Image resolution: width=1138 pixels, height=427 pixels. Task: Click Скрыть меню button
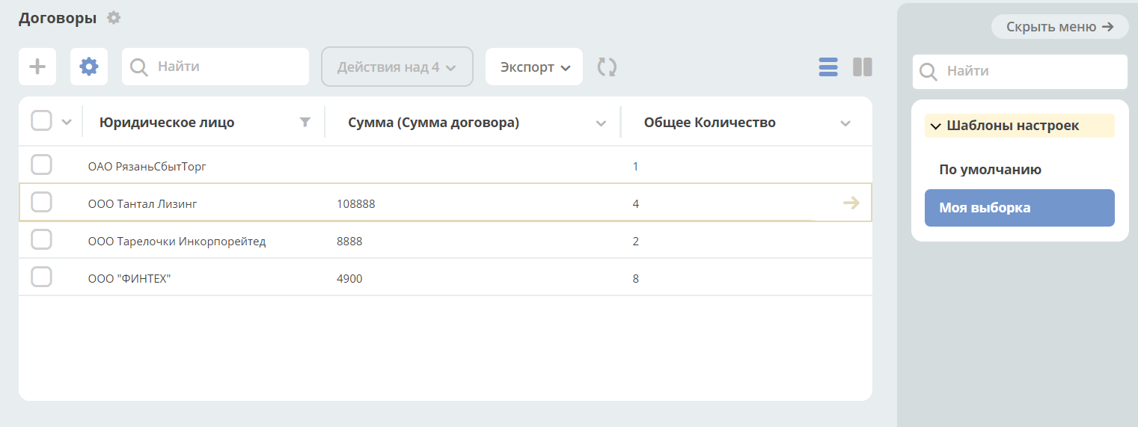[x=1060, y=27]
